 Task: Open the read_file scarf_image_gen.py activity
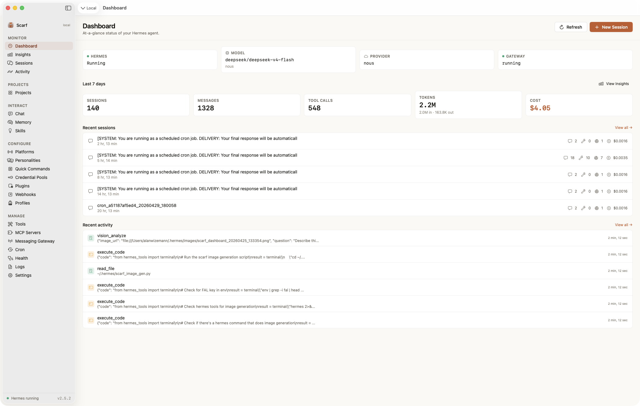(x=358, y=271)
